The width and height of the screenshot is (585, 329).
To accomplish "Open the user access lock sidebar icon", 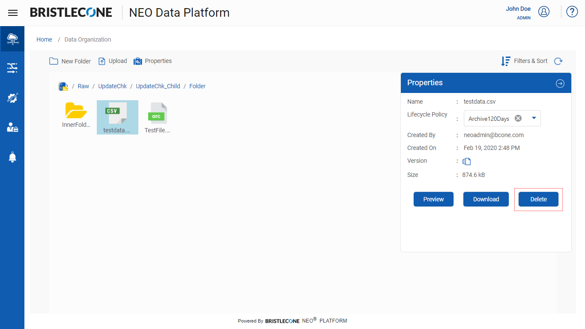I will 12,127.
